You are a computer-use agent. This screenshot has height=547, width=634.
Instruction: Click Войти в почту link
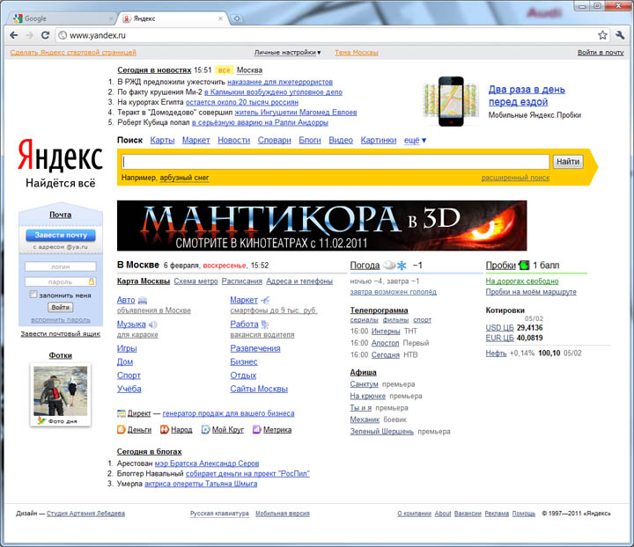coord(601,53)
